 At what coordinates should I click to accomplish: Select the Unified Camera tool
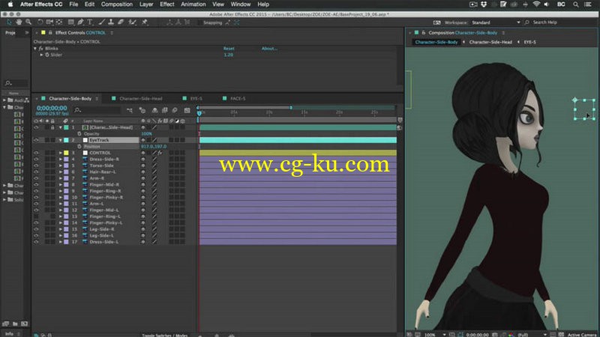tap(49, 22)
